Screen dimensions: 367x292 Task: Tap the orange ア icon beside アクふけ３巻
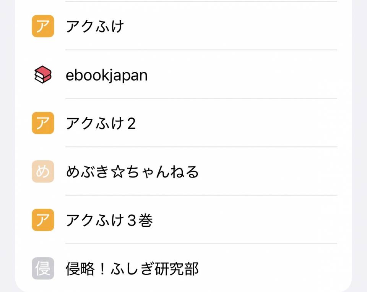pos(43,220)
